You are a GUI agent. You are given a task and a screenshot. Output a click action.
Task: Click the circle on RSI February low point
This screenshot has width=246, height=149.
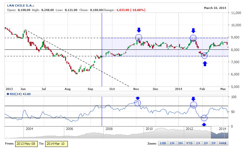[204, 118]
